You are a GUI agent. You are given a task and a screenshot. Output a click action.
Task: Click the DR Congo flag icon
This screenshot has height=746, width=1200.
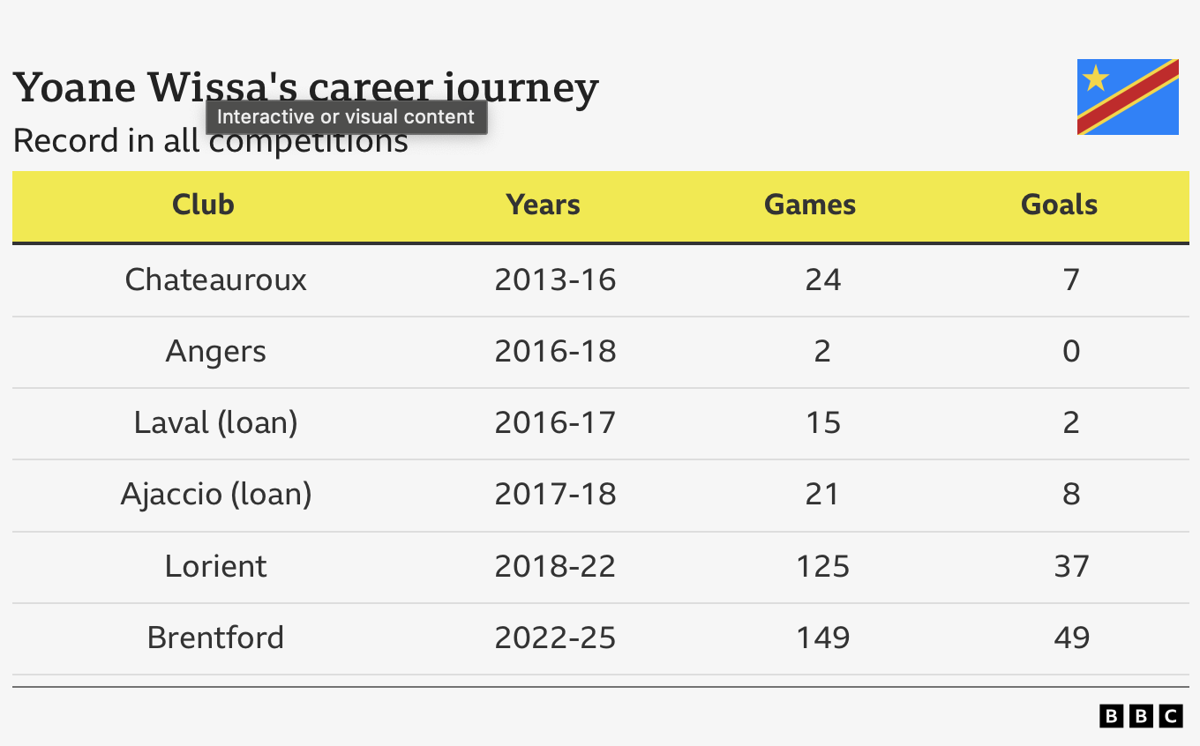(x=1128, y=97)
